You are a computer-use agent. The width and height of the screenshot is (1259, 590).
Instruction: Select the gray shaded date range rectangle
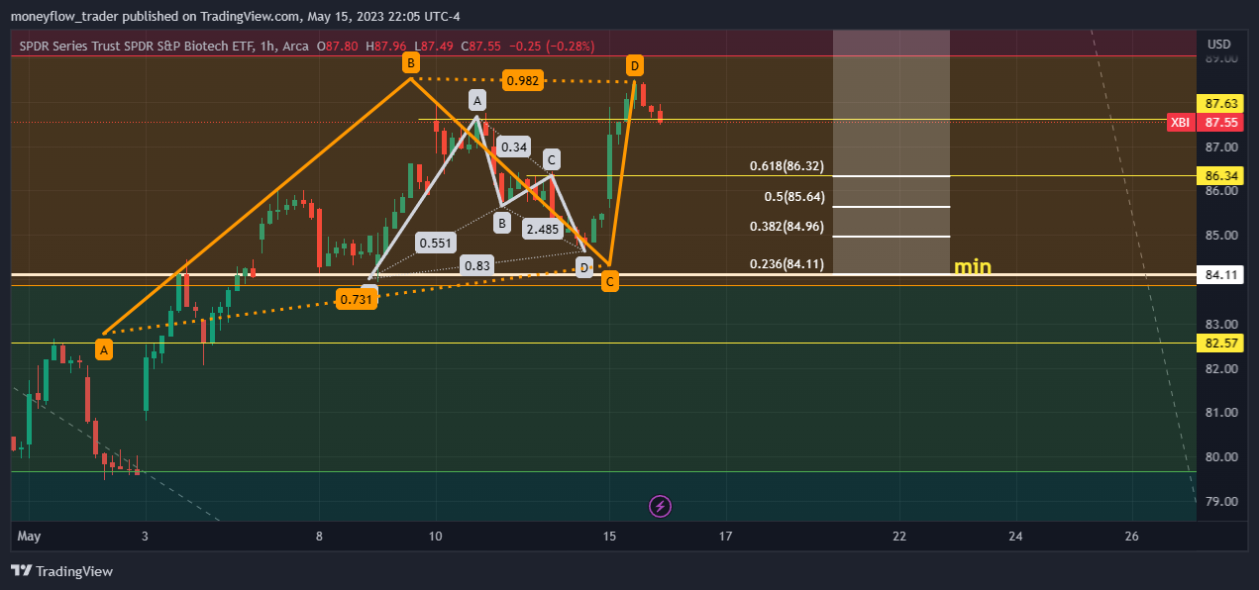click(x=892, y=151)
